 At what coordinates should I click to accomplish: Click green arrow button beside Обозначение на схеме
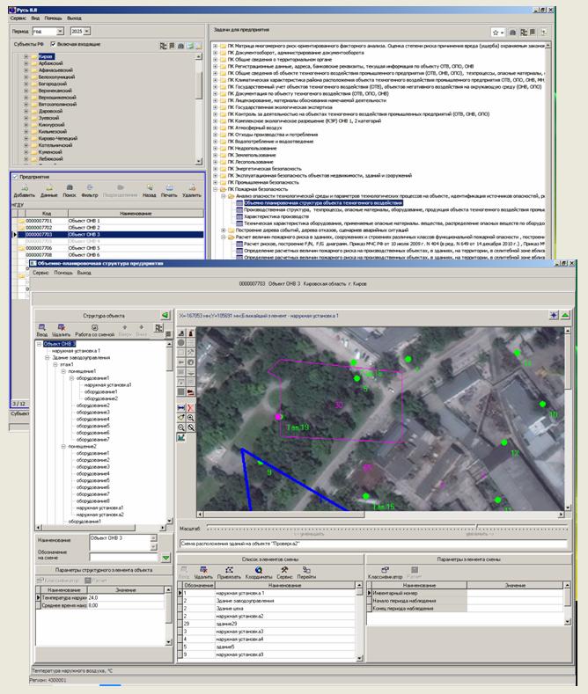(x=165, y=557)
